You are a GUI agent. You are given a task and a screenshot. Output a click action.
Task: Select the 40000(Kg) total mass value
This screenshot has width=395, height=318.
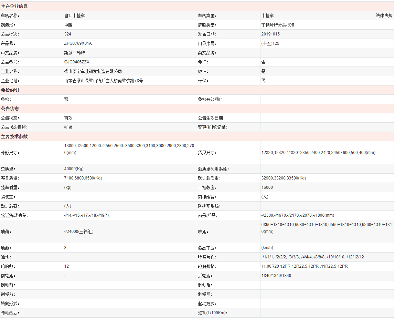pos(74,169)
